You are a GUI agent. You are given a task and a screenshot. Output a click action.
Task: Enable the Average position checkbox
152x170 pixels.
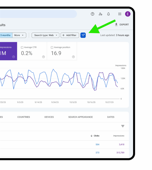point(52,47)
